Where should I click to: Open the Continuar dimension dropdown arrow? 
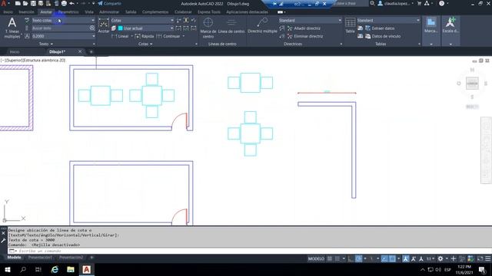click(184, 36)
